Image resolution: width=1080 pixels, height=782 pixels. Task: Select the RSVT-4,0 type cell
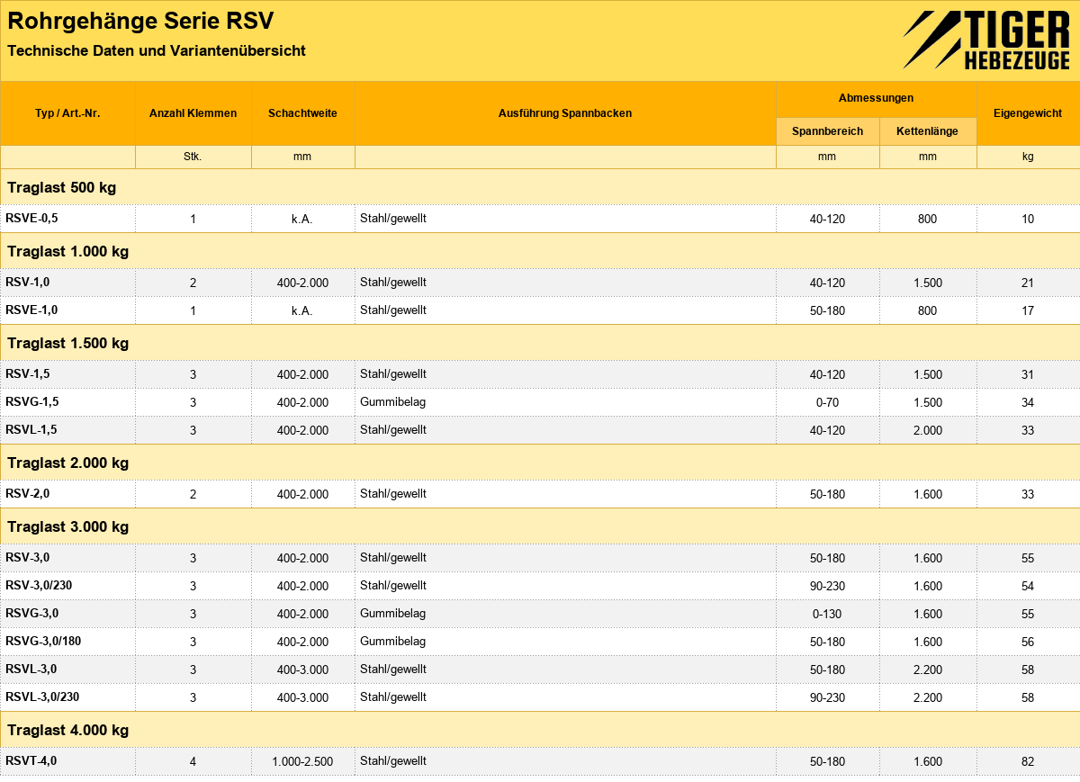point(67,761)
